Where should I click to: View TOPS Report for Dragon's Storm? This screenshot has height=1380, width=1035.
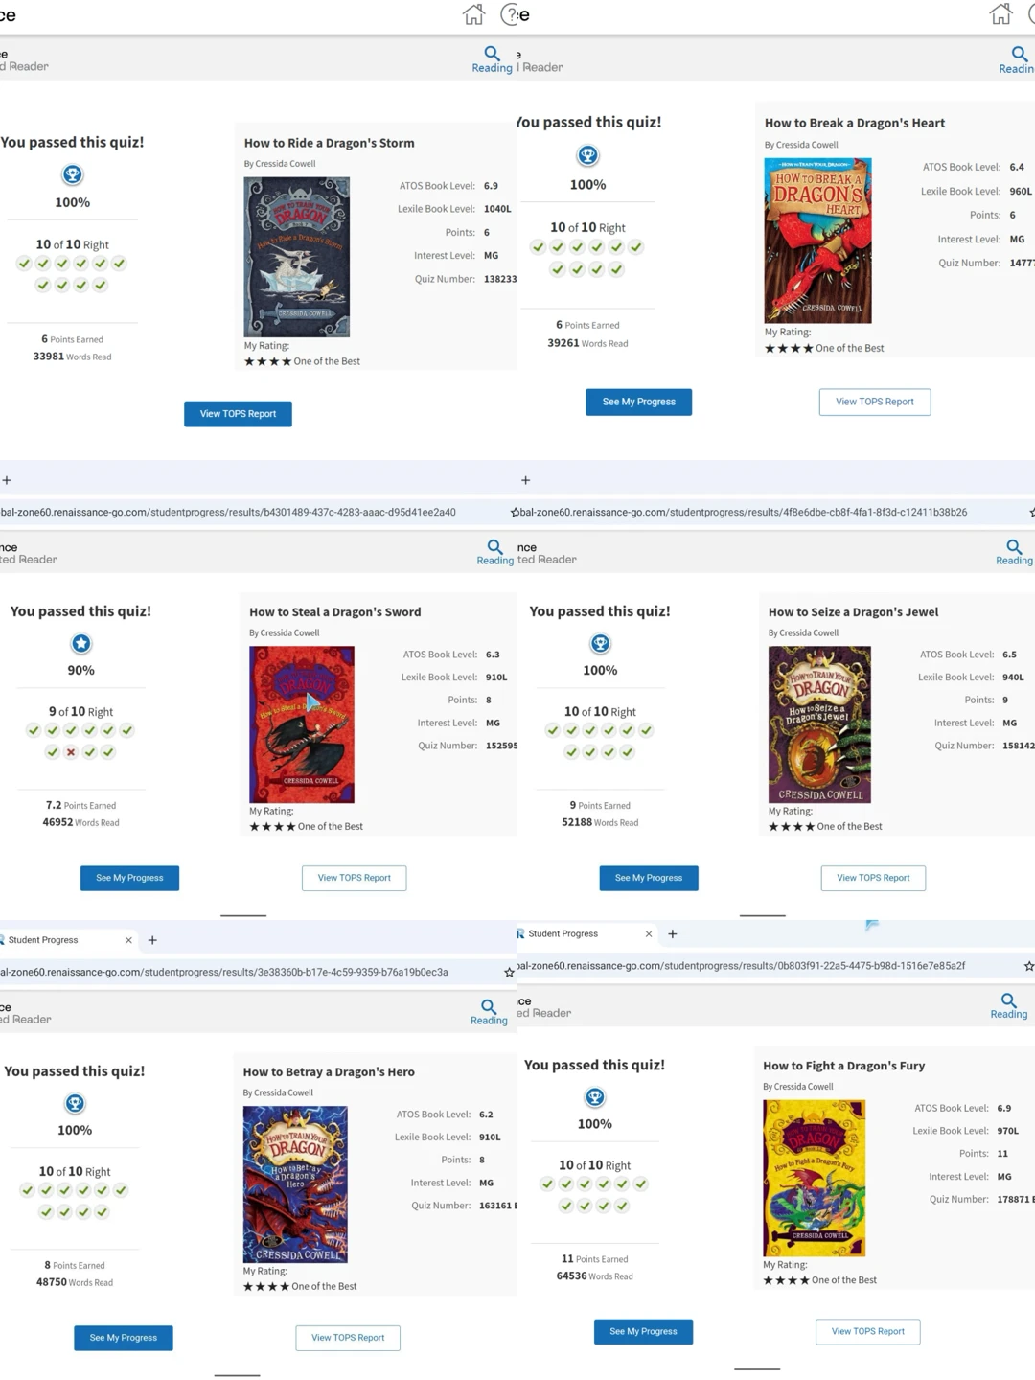pyautogui.click(x=238, y=414)
